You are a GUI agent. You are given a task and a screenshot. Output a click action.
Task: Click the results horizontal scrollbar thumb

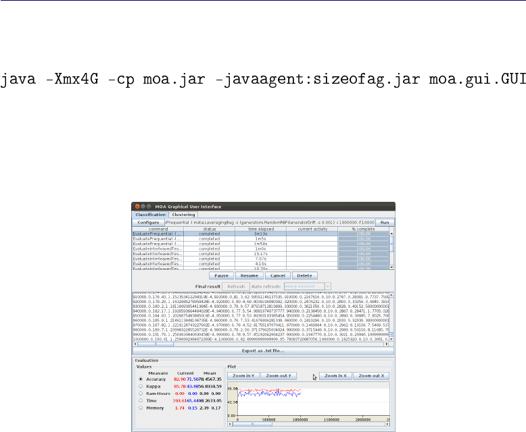click(156, 344)
